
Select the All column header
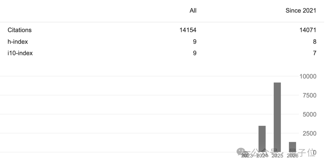pos(193,11)
